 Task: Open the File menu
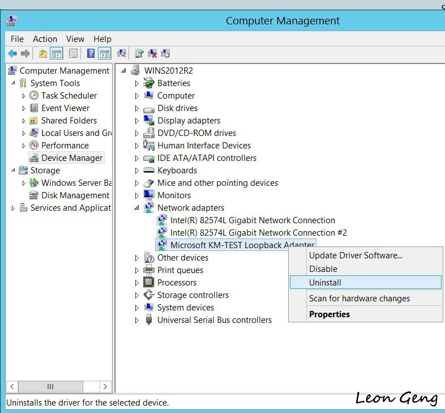pyautogui.click(x=17, y=39)
